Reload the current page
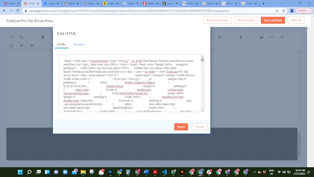This screenshot has height=177, width=314. [x=17, y=11]
